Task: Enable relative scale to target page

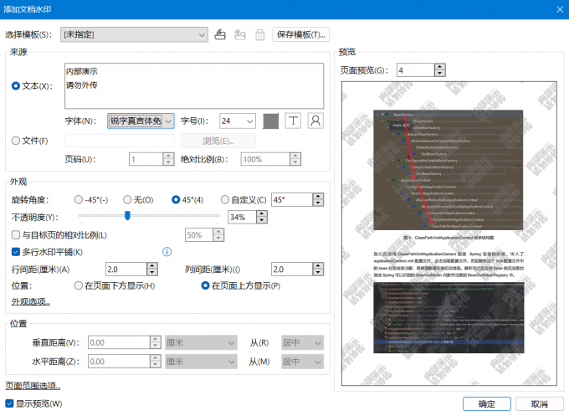Action: point(16,235)
